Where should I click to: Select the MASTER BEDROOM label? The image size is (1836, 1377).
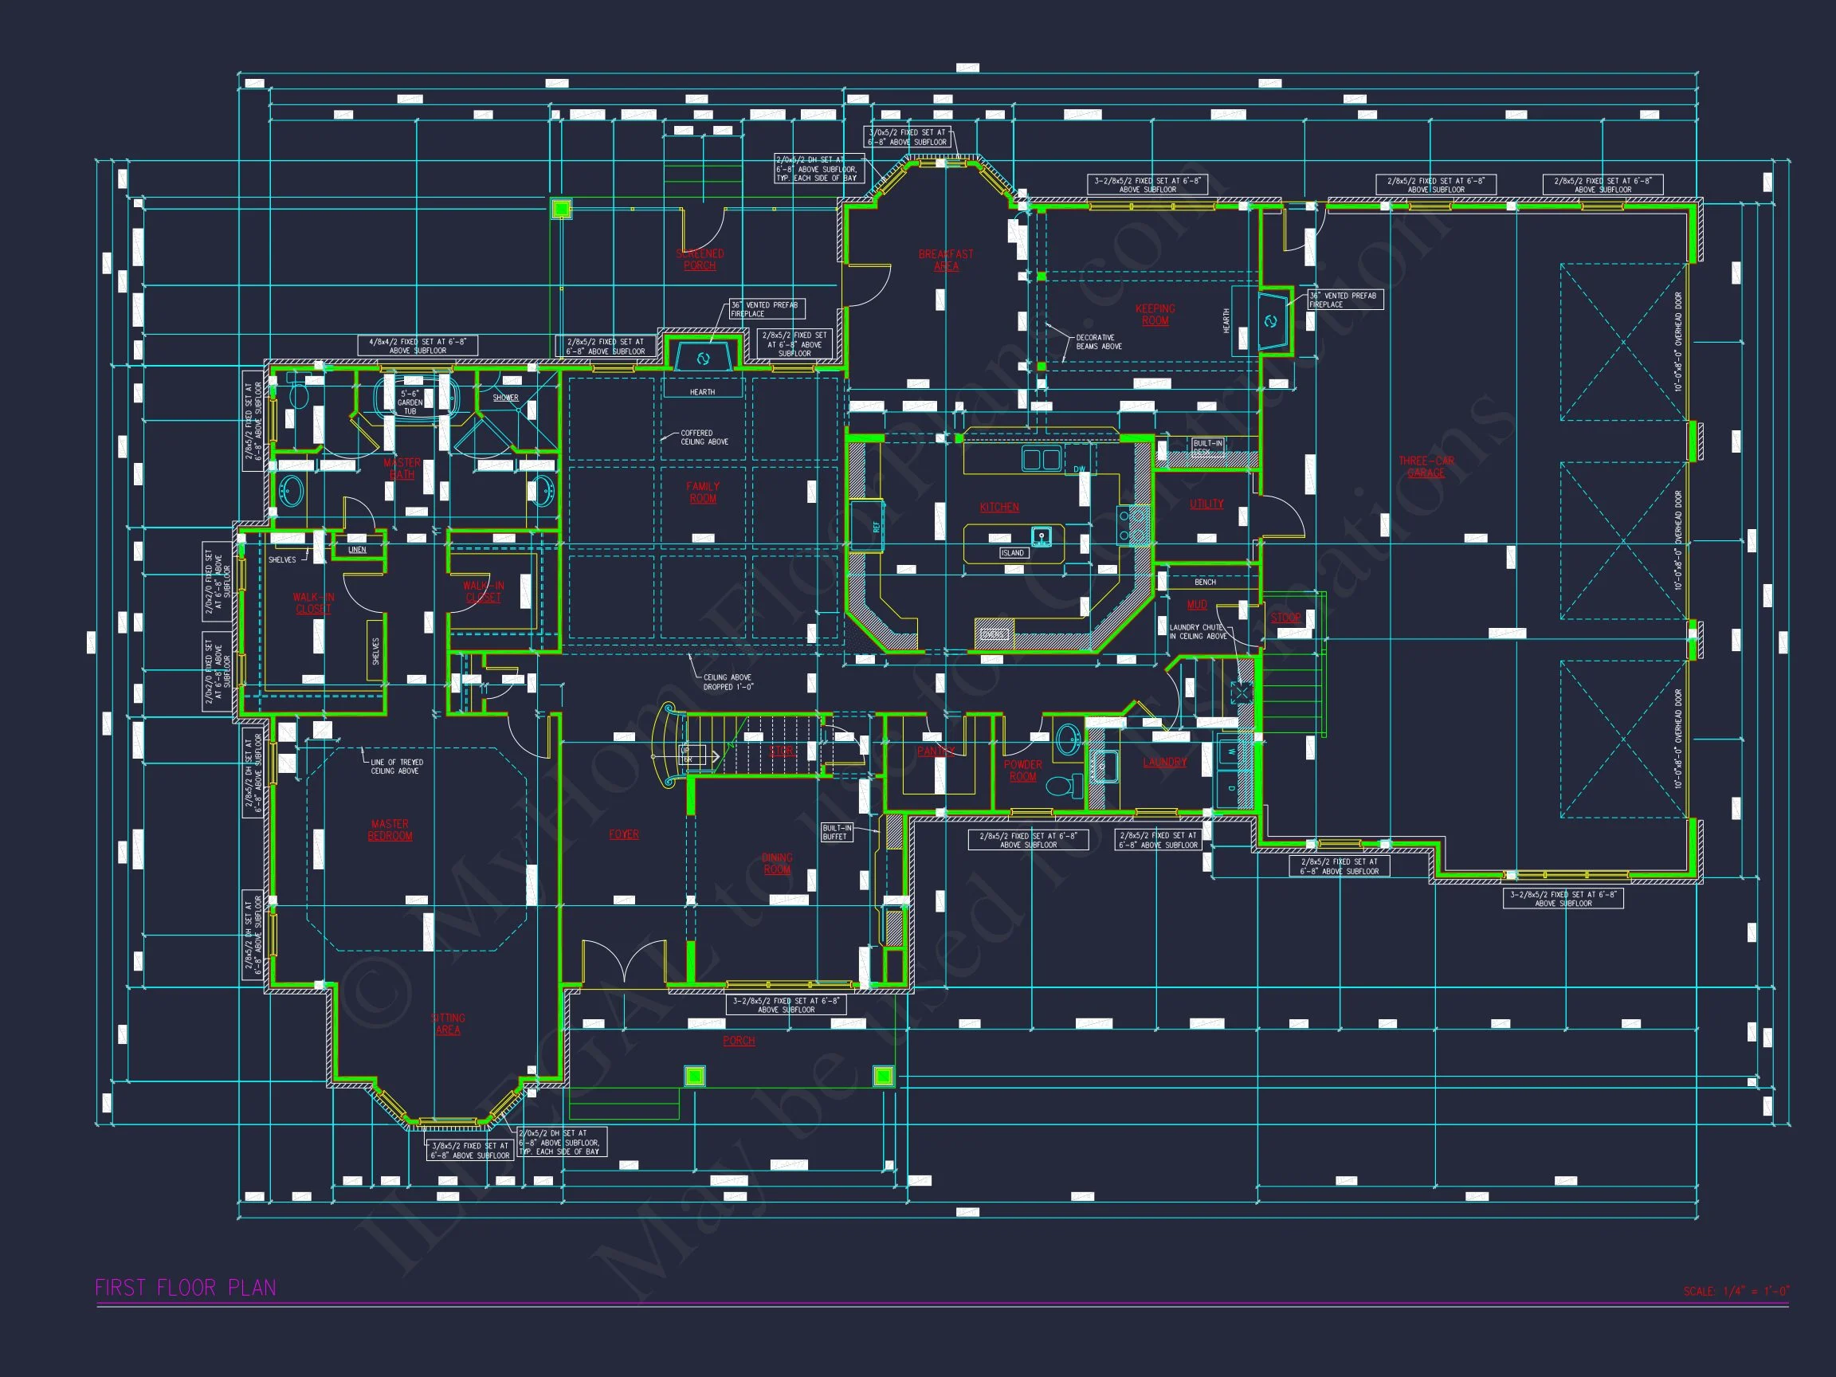[390, 830]
